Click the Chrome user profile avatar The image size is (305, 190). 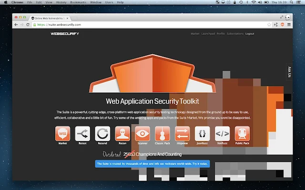click(288, 18)
